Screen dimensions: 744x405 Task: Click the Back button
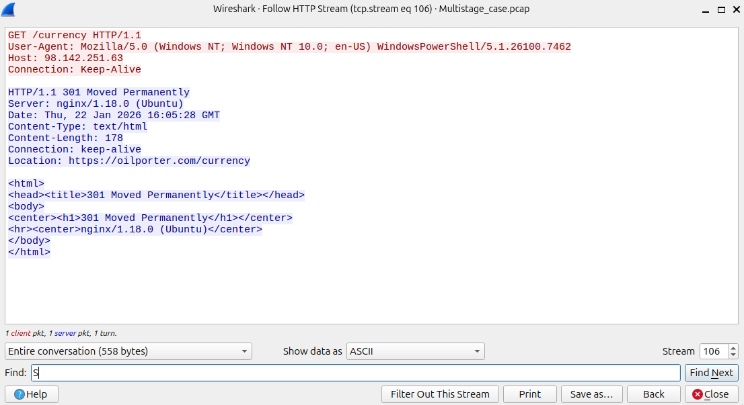tap(653, 394)
